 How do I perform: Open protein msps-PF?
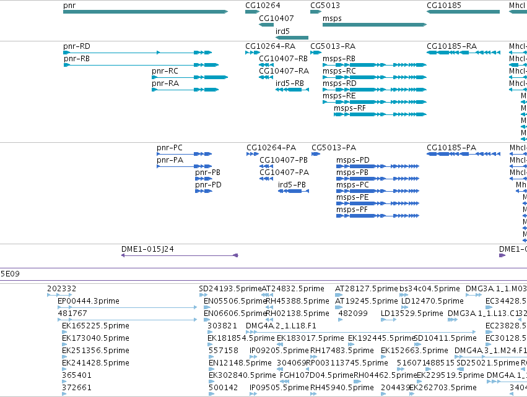pos(378,216)
